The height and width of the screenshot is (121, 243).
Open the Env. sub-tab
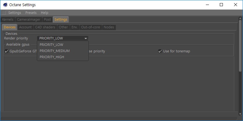coord(74,27)
